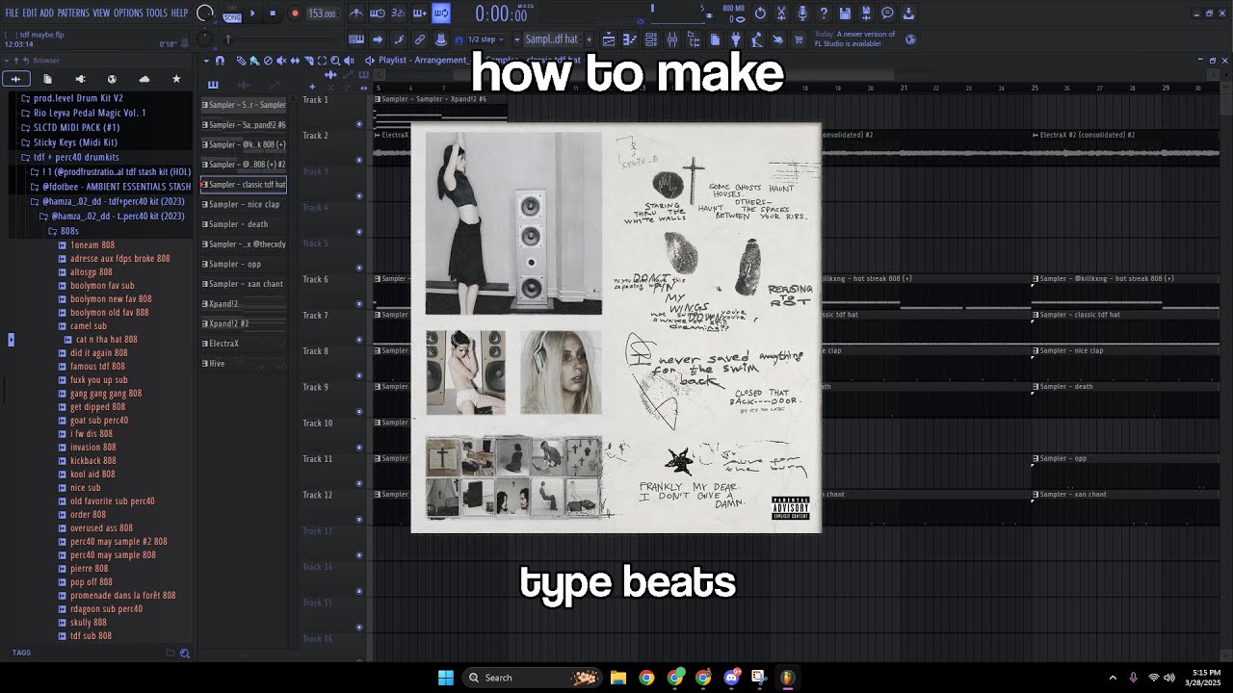Viewport: 1233px width, 693px height.
Task: Select the 'Sampler - nice clap' pattern
Action: [244, 204]
